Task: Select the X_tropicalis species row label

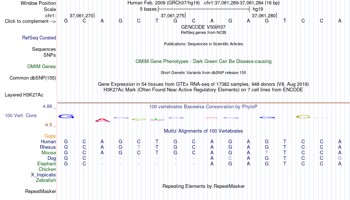Action: coord(43,175)
